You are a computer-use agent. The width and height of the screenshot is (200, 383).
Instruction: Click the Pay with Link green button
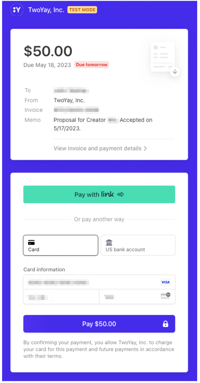click(x=99, y=194)
